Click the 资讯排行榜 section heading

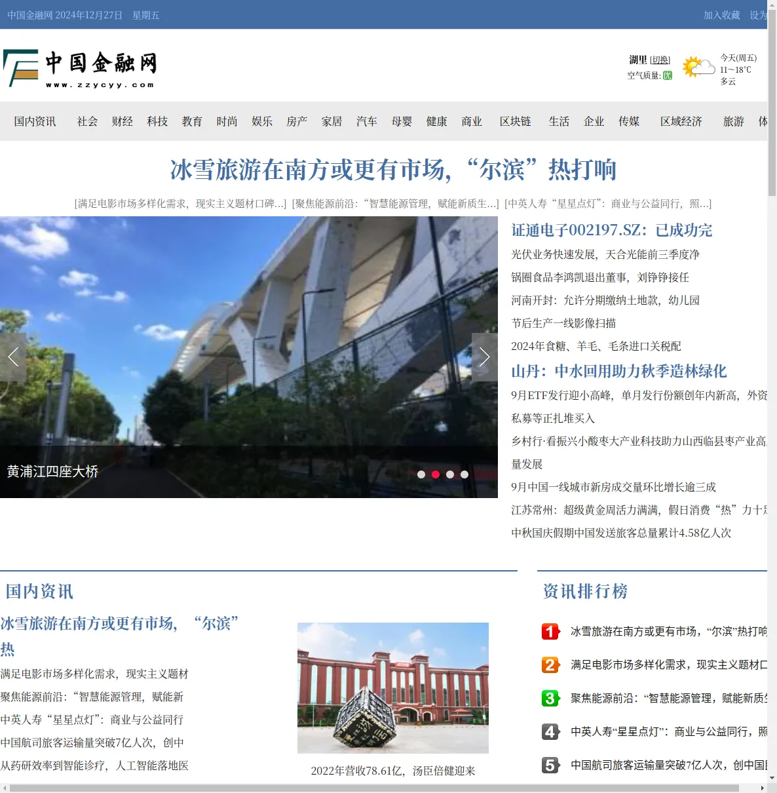click(x=585, y=591)
